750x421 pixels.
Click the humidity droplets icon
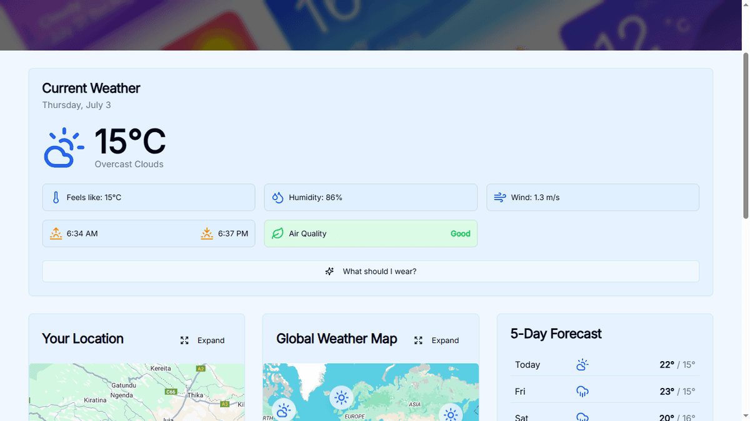click(277, 198)
